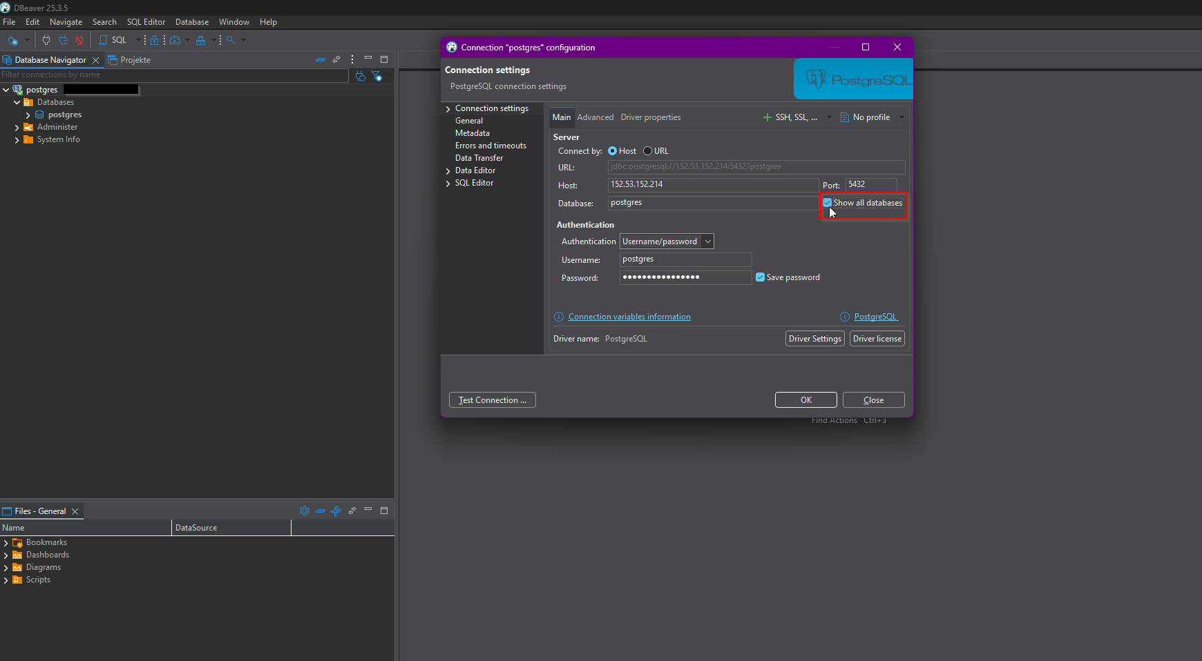Expand the Administer tree node

click(x=17, y=128)
